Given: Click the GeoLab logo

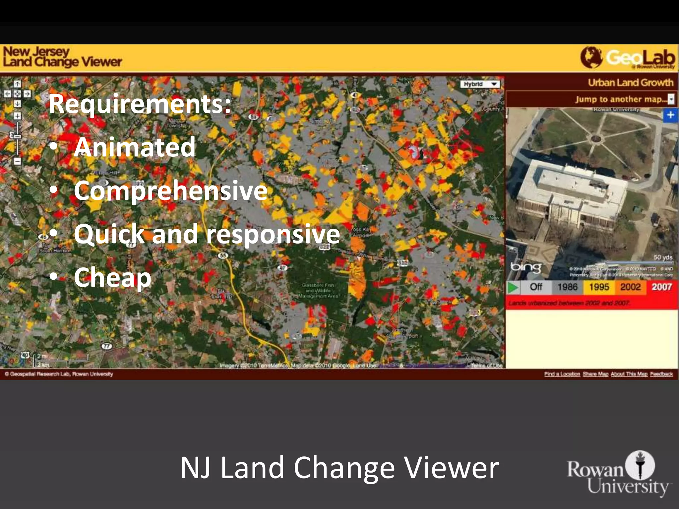Looking at the screenshot, I should [628, 58].
